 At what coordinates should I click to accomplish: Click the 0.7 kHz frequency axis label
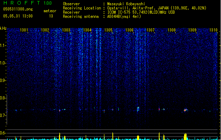(3, 115)
